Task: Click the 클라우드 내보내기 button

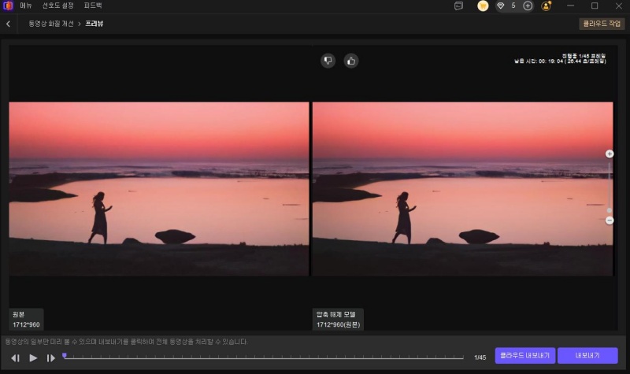Action: point(524,356)
